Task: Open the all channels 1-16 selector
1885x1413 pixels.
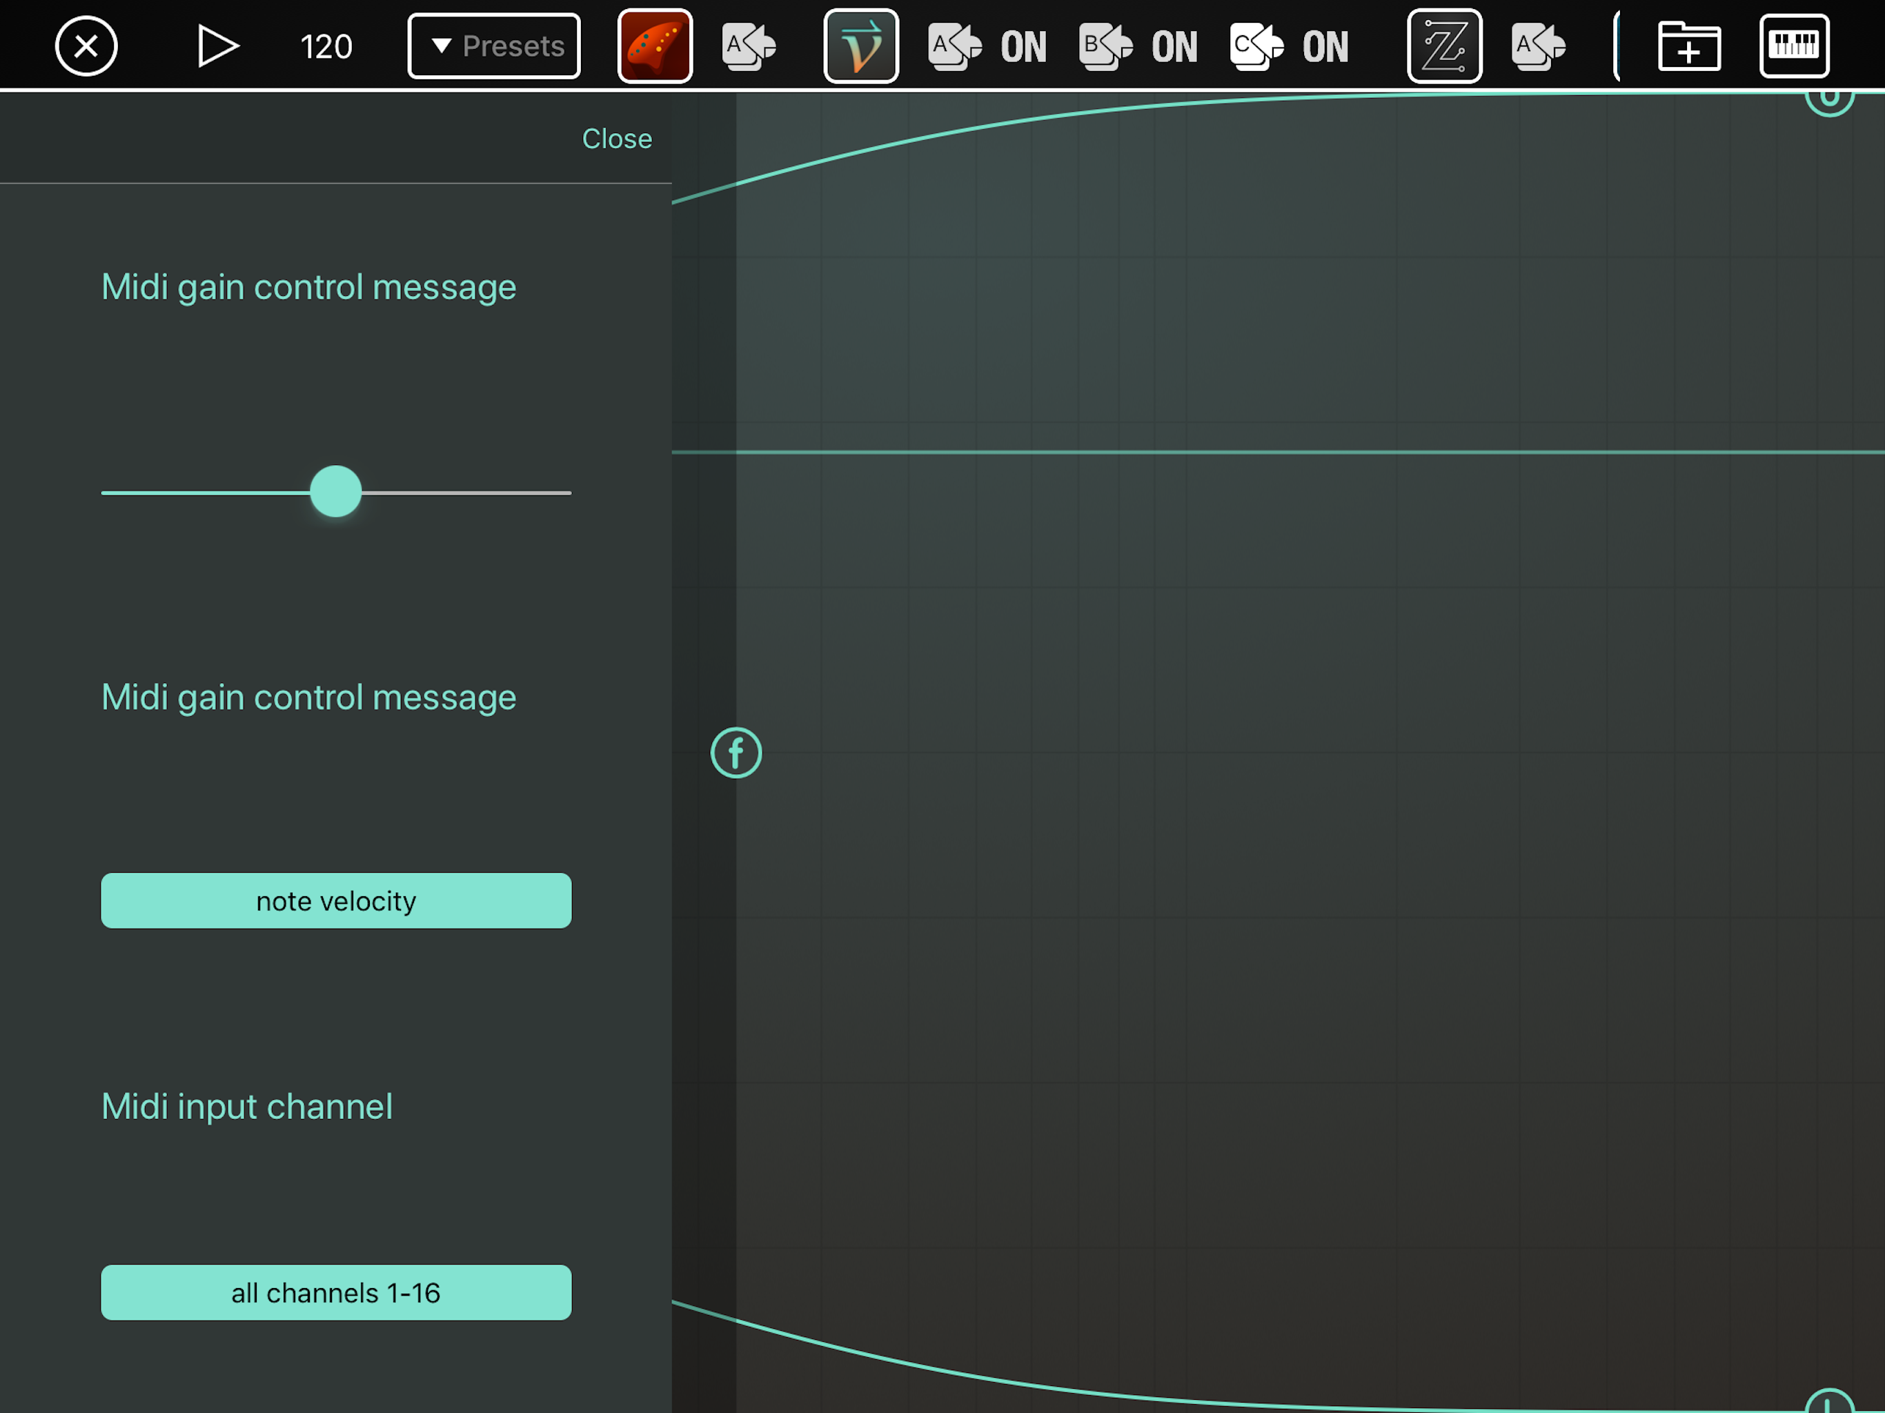Action: [336, 1292]
